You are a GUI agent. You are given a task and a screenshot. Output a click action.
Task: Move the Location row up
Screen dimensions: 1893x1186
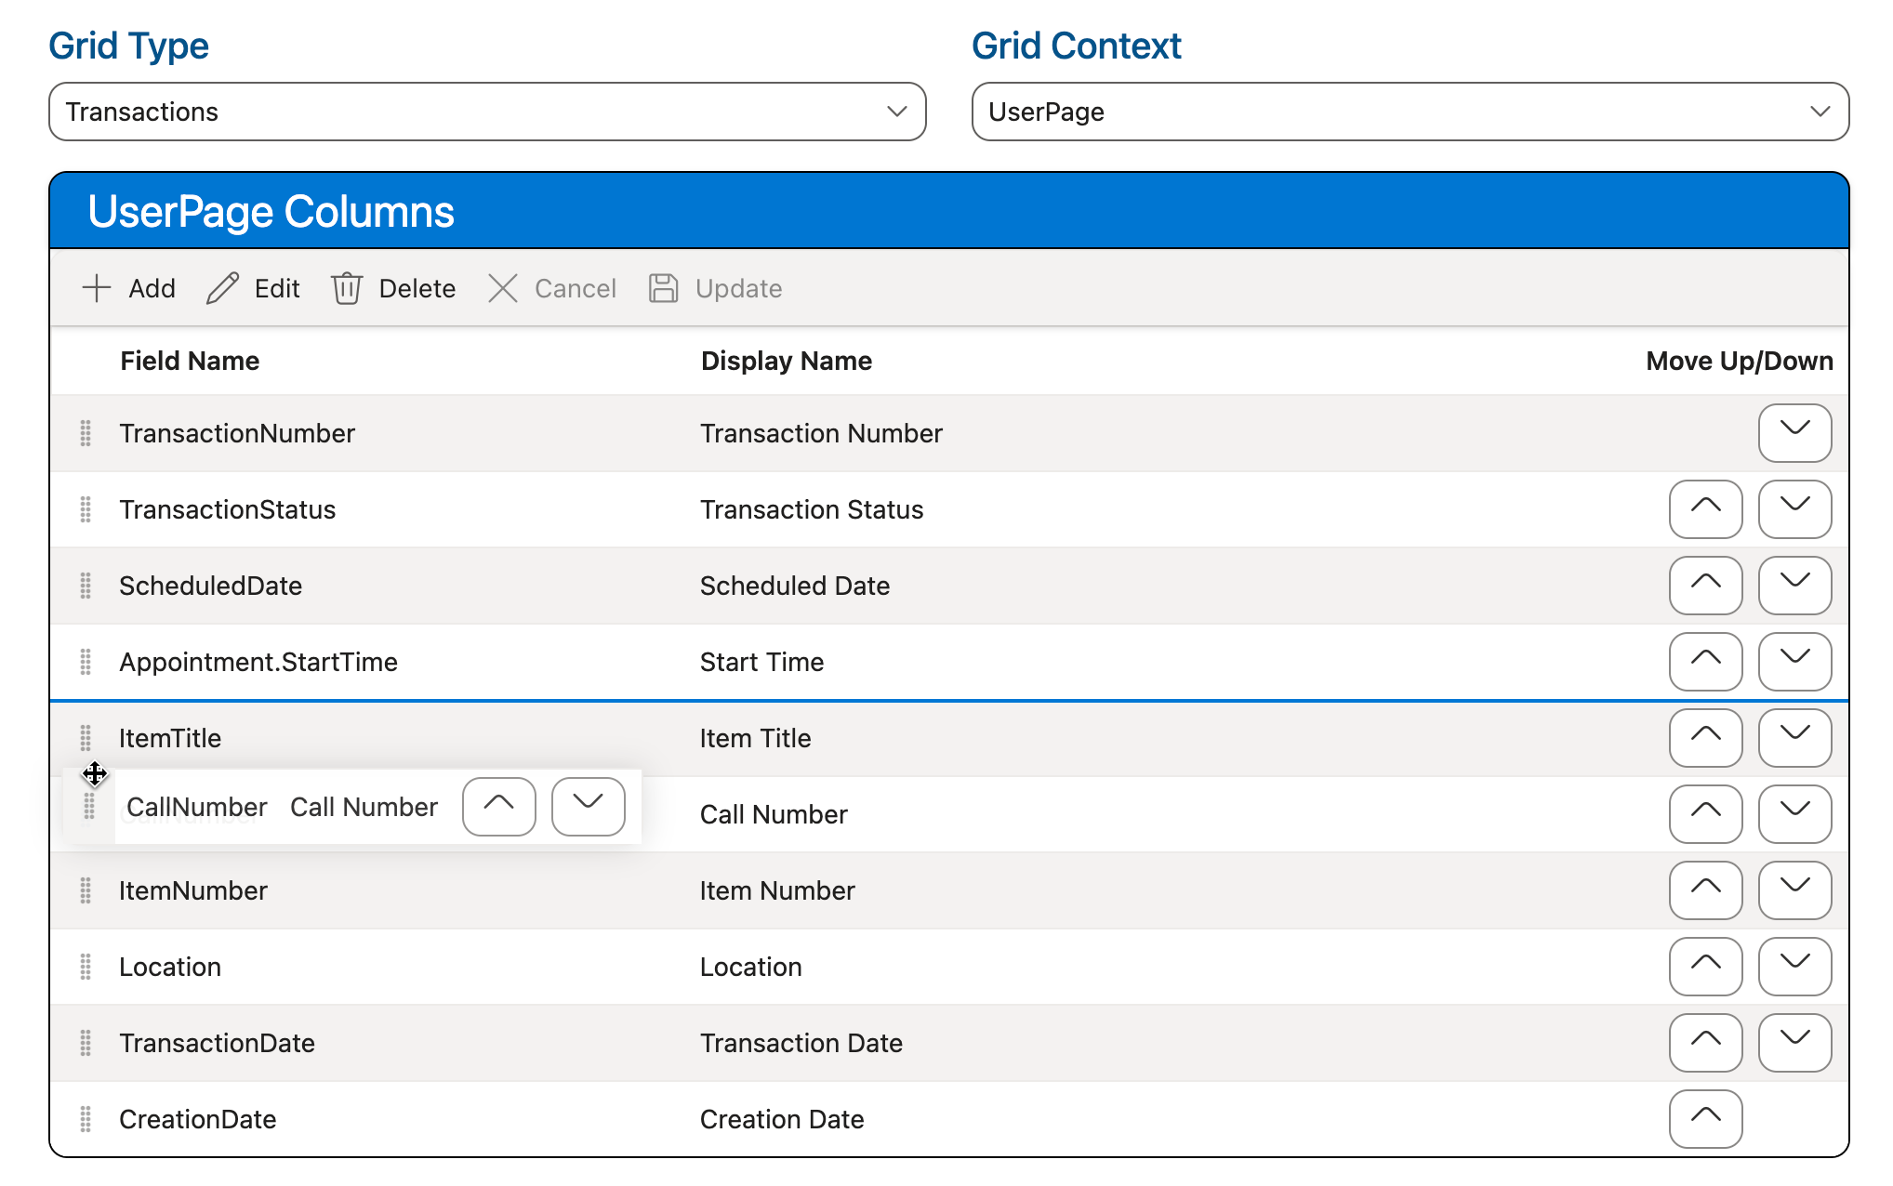[x=1704, y=967]
